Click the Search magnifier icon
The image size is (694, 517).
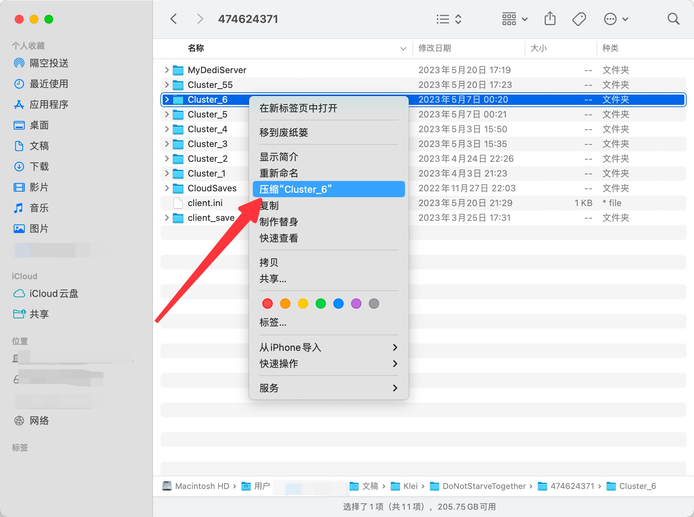(673, 19)
